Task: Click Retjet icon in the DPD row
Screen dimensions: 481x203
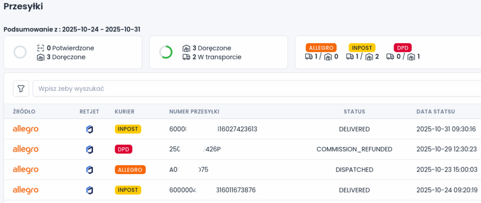Action: coord(89,149)
